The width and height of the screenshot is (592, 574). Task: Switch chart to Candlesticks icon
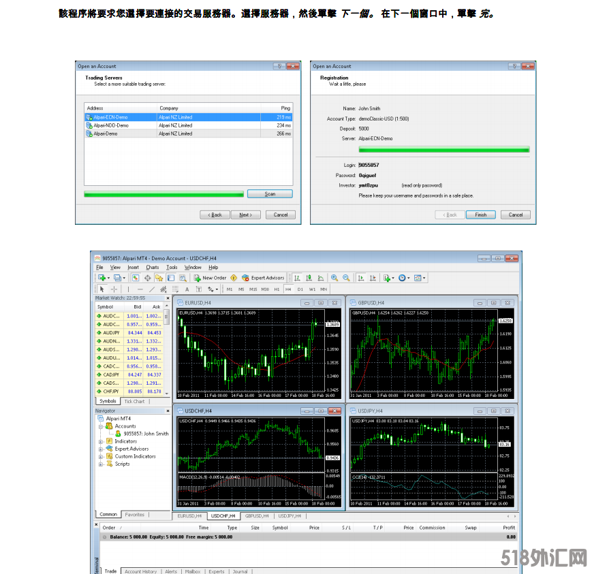click(x=309, y=278)
